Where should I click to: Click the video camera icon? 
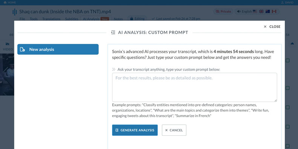(8, 44)
